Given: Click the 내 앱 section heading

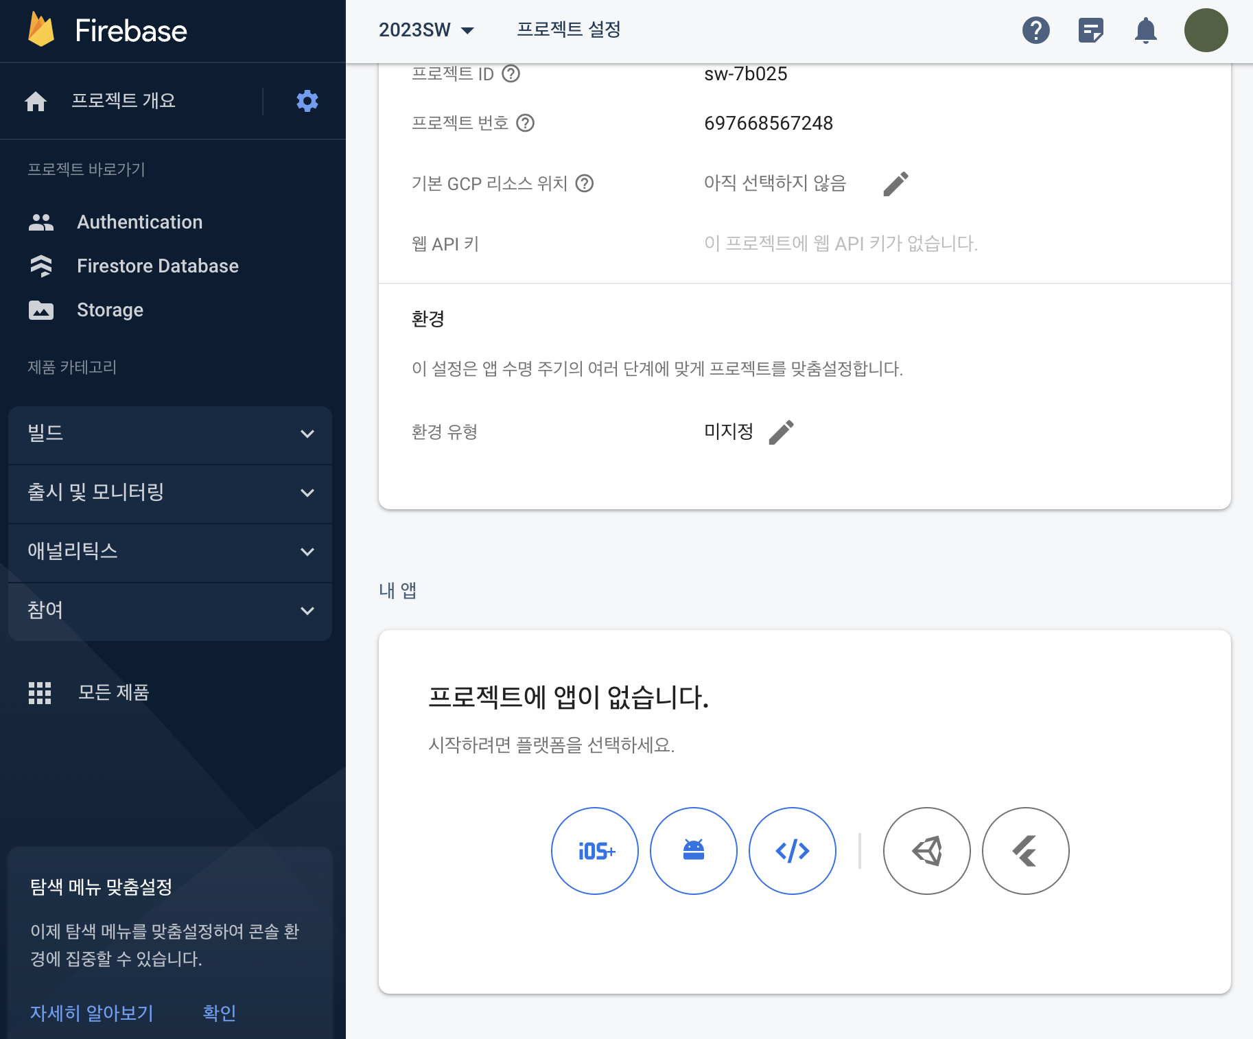Looking at the screenshot, I should [398, 591].
